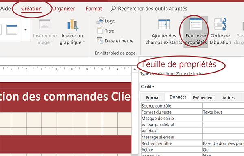Expand the controls gallery dropdown arrow
The height and width of the screenshot is (156, 244).
pos(26,29)
